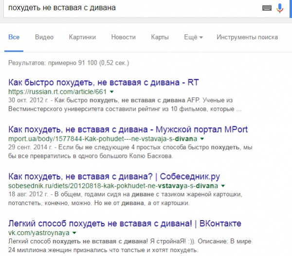Switch to the Картинки tab
The height and width of the screenshot is (256, 292).
click(x=82, y=37)
